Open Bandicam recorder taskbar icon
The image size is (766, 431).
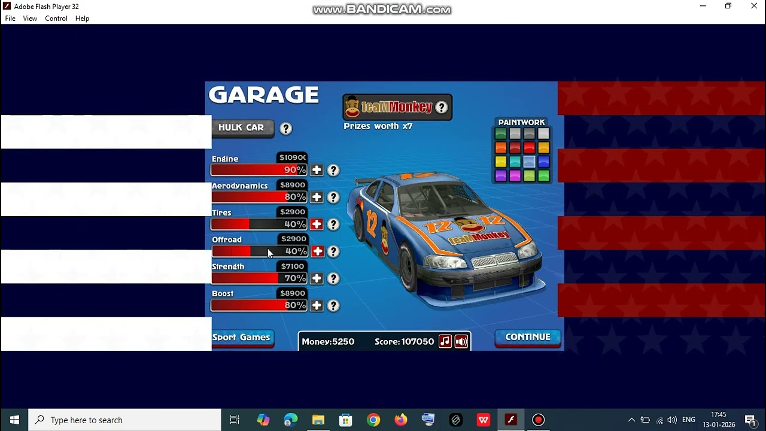tap(539, 420)
